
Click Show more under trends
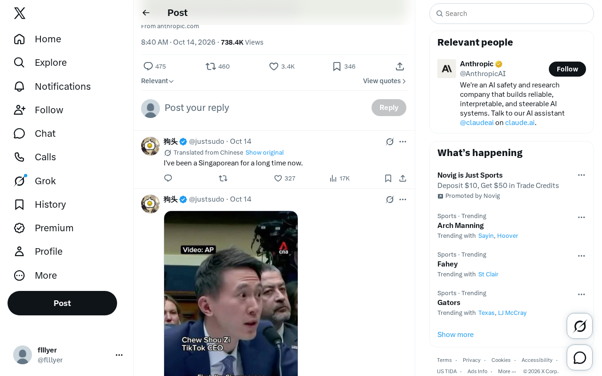point(455,335)
